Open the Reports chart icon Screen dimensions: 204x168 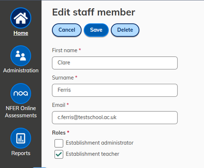[x=21, y=138]
